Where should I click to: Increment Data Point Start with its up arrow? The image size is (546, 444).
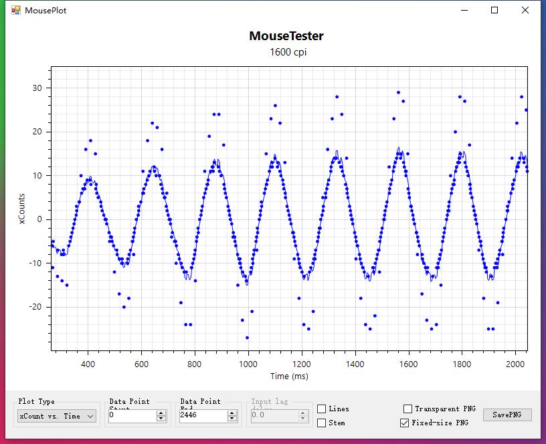point(159,413)
